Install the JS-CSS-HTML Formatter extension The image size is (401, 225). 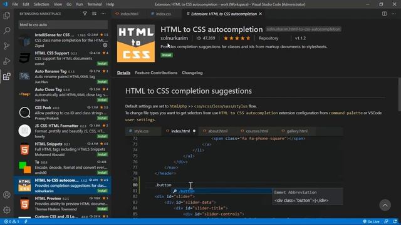coord(102,136)
